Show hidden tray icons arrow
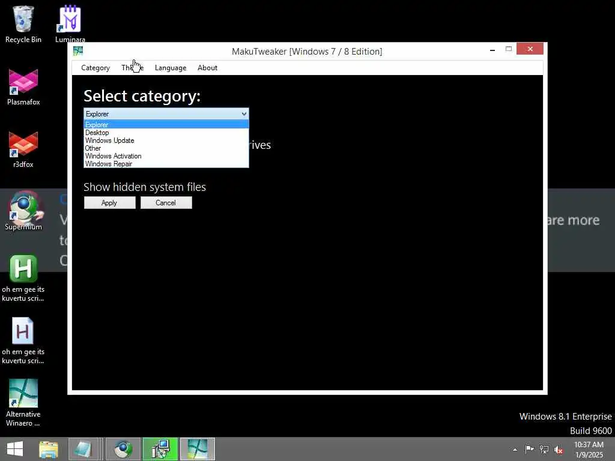This screenshot has width=615, height=461. click(515, 450)
